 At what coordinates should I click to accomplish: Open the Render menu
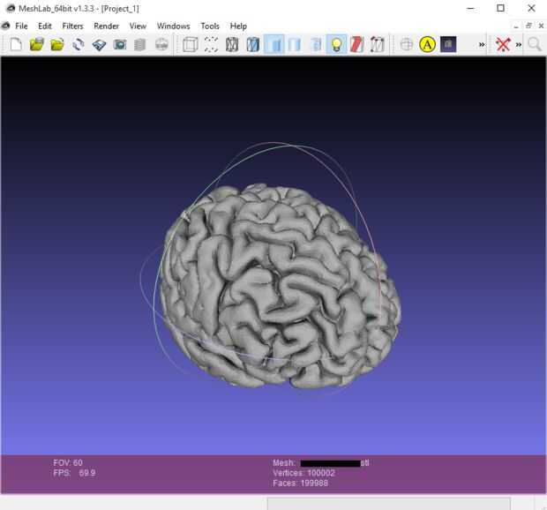point(106,26)
